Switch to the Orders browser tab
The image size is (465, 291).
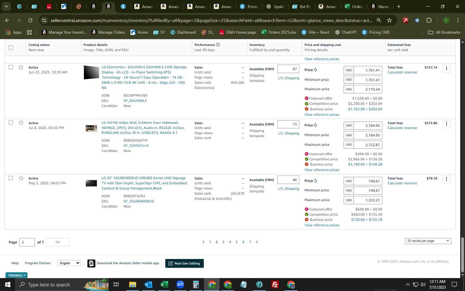pos(354,6)
